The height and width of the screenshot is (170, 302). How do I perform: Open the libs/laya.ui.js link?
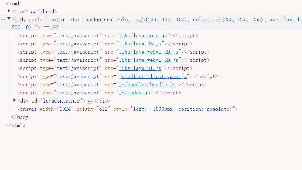(x=140, y=68)
